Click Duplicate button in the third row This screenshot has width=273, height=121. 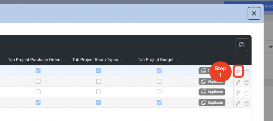tap(212, 92)
